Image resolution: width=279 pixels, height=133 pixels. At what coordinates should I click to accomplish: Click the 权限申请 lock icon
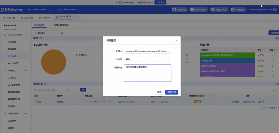pos(174,10)
